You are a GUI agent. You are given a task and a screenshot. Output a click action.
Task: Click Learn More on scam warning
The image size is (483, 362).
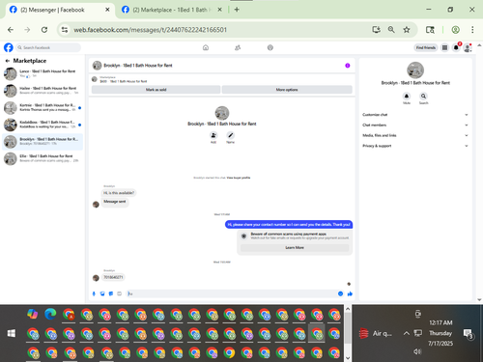point(295,247)
